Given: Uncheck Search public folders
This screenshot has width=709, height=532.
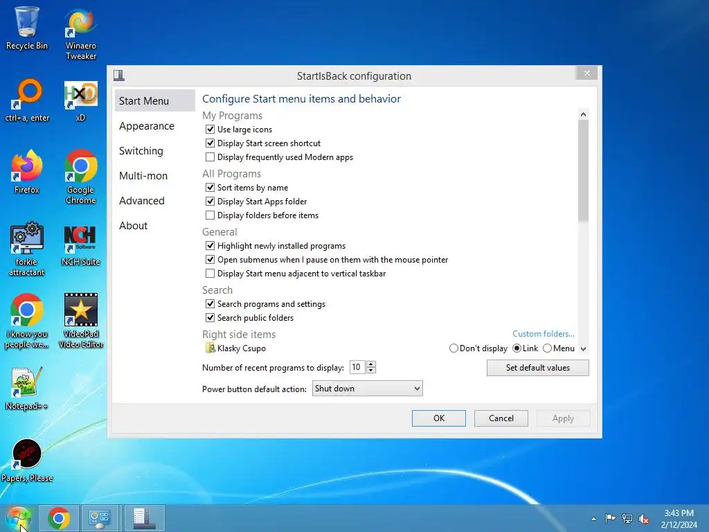Looking at the screenshot, I should click(x=210, y=317).
